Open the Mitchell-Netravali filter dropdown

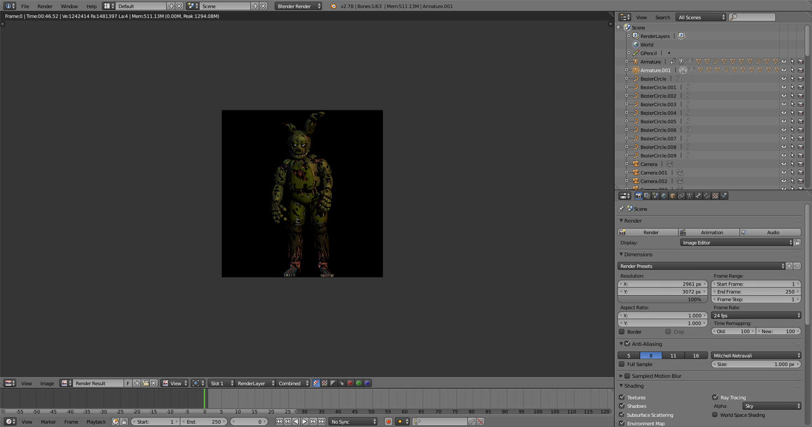tap(756, 355)
